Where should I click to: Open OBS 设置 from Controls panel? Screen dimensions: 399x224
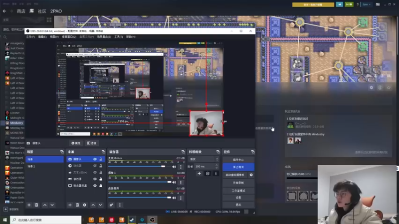(x=238, y=198)
